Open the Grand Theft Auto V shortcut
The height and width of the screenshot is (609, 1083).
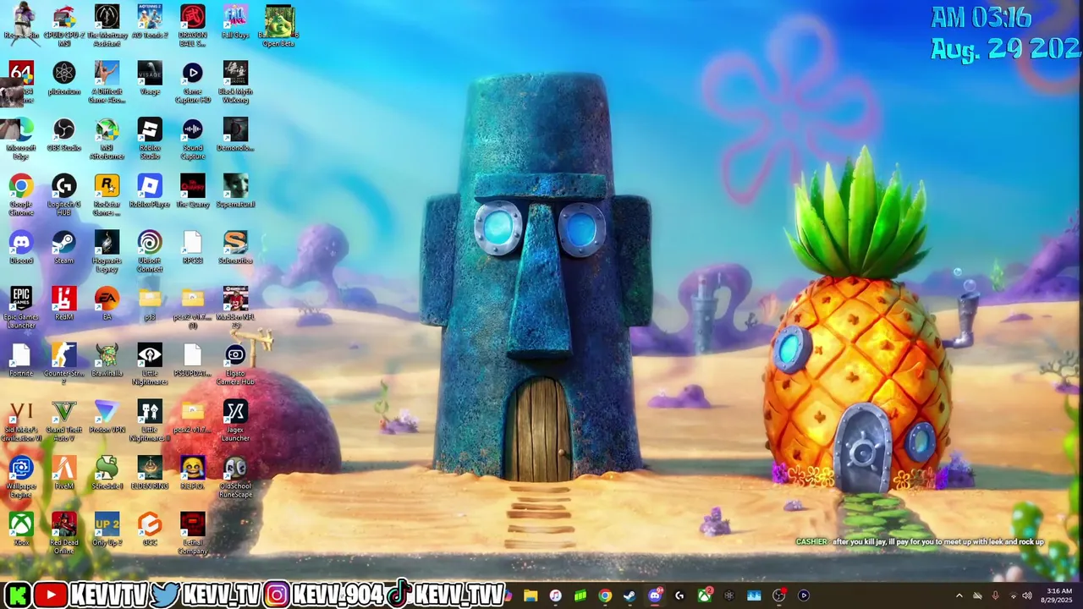[63, 421]
